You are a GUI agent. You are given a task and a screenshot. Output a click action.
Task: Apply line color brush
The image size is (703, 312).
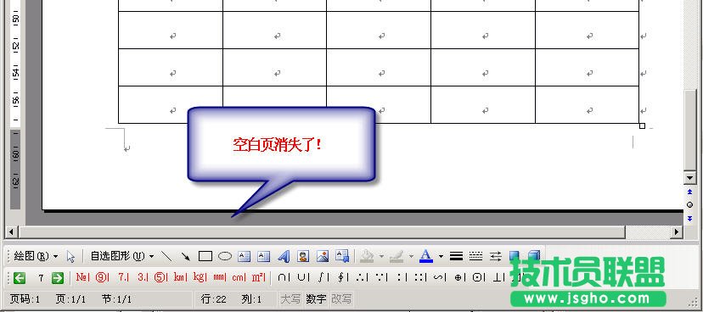pos(396,257)
